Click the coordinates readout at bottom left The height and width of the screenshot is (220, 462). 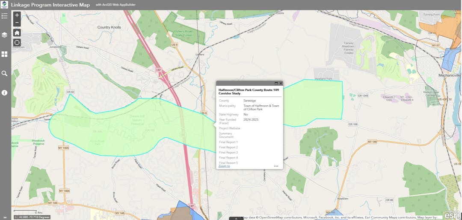coord(32,217)
